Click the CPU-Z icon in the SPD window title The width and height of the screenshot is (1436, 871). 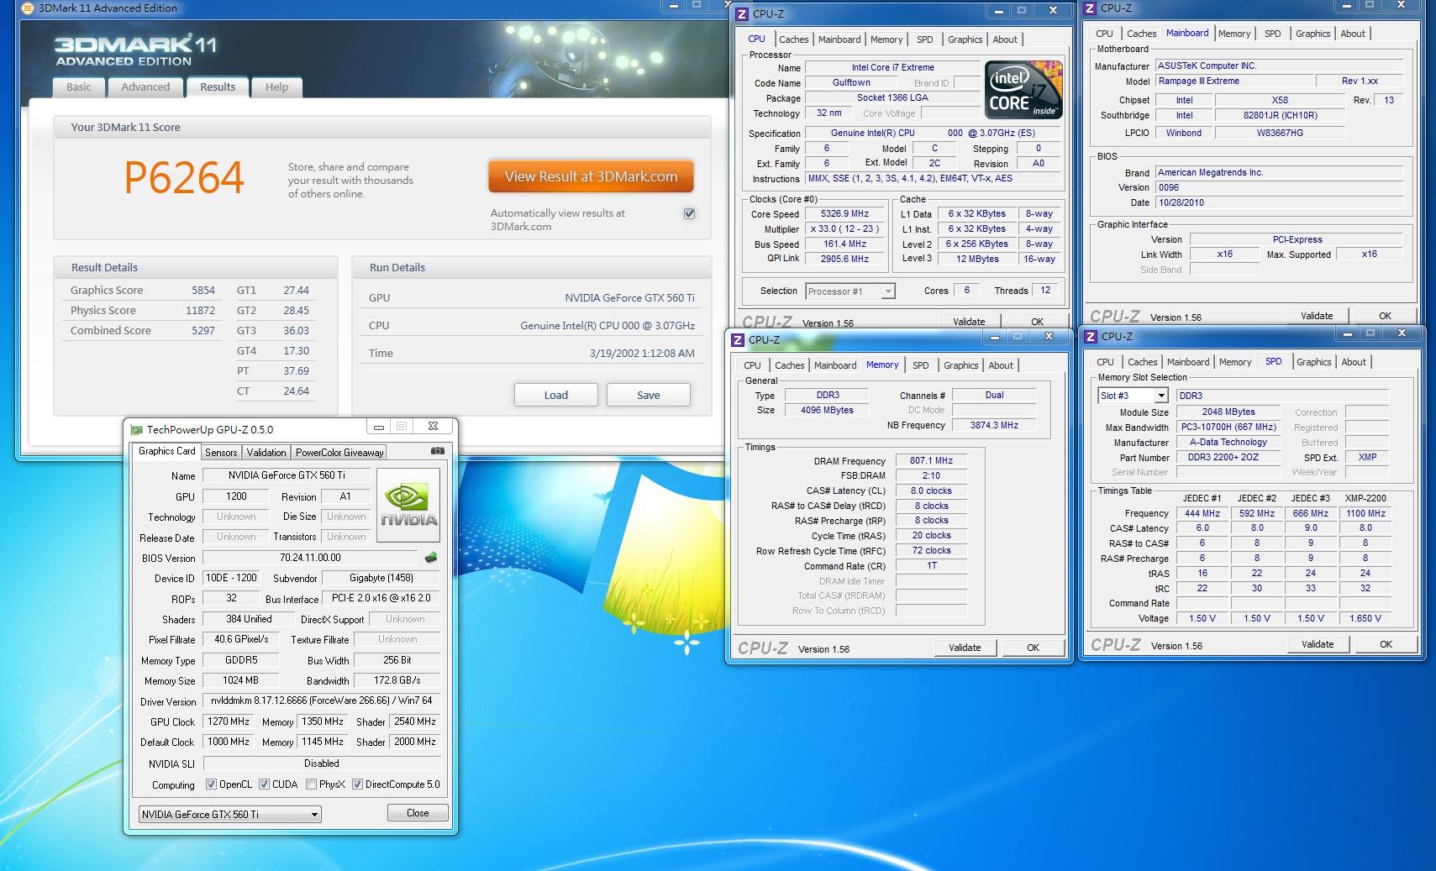click(x=1090, y=337)
